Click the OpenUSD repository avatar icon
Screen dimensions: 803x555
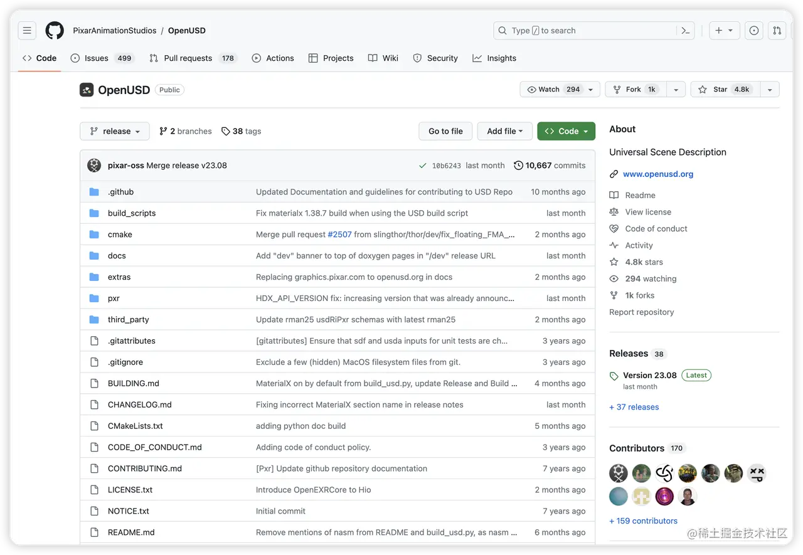point(87,90)
